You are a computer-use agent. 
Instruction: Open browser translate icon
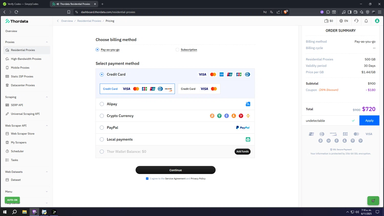click(x=271, y=12)
